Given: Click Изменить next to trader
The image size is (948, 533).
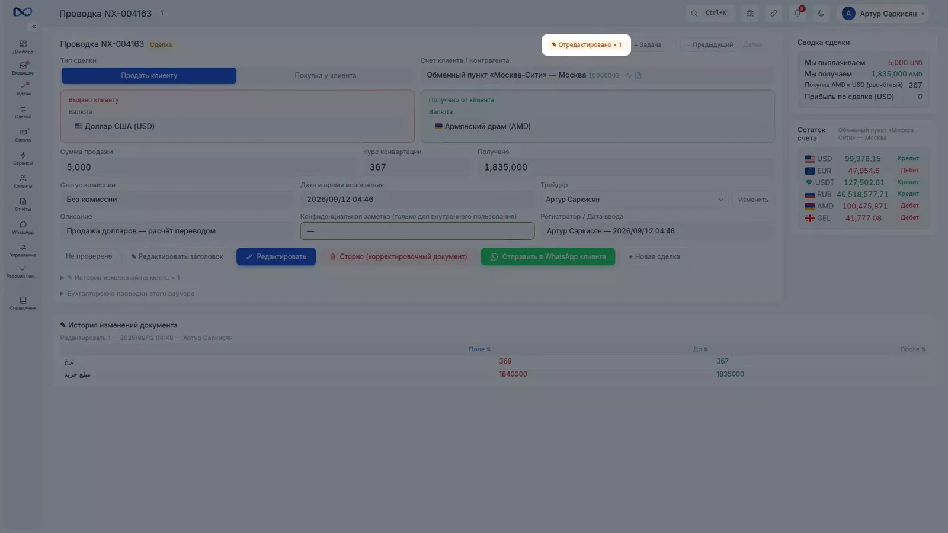Looking at the screenshot, I should tap(753, 200).
